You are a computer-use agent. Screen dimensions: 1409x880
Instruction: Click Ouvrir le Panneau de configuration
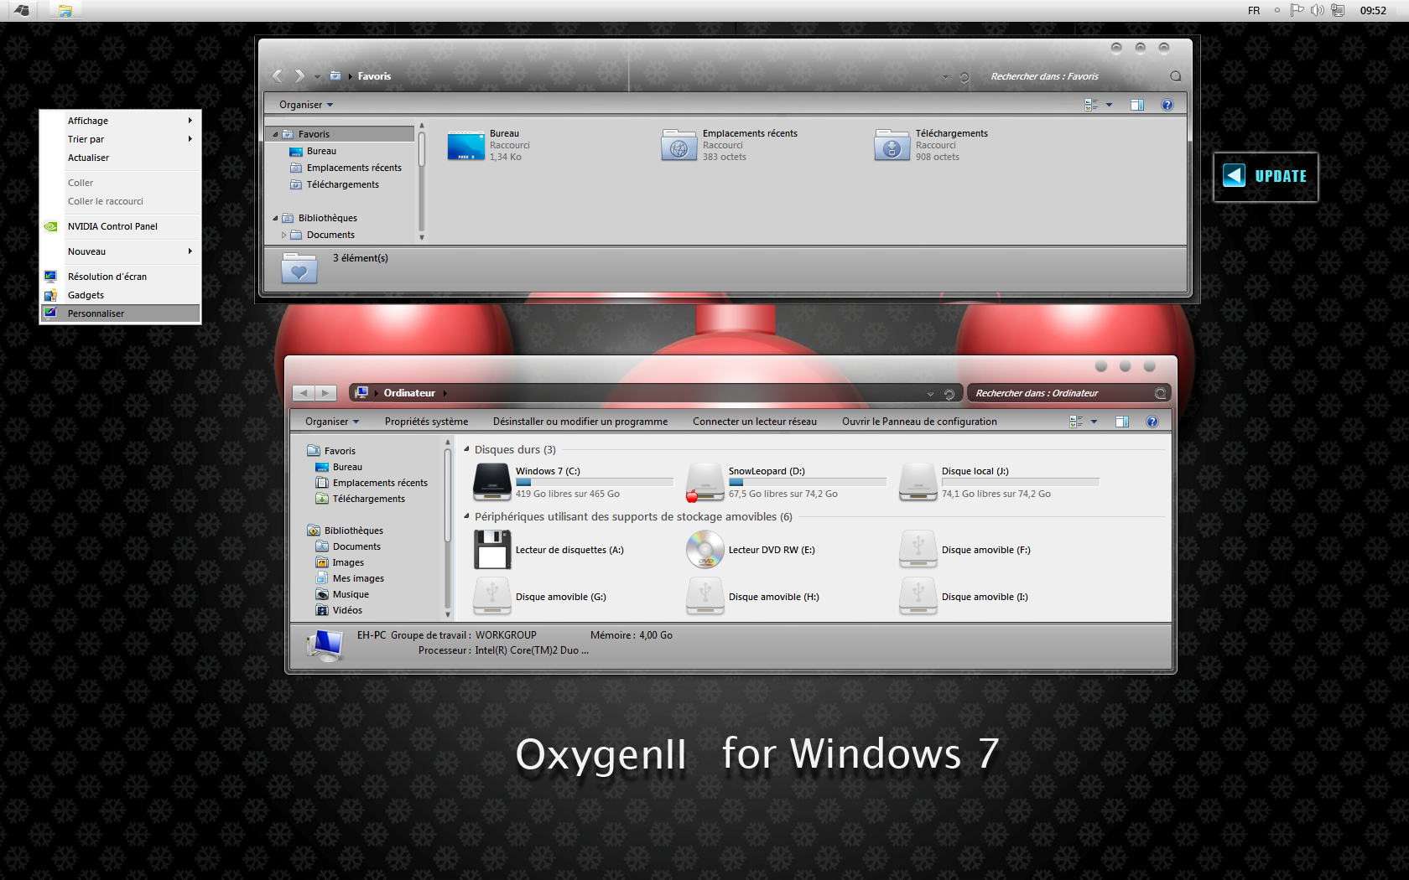[919, 422]
